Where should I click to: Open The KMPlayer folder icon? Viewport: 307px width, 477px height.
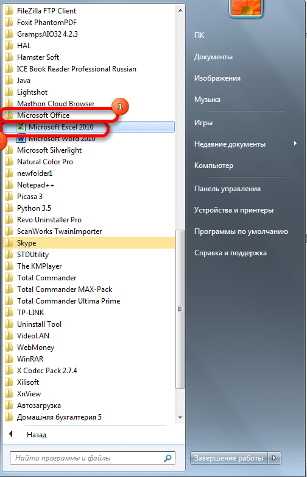pyautogui.click(x=9, y=266)
